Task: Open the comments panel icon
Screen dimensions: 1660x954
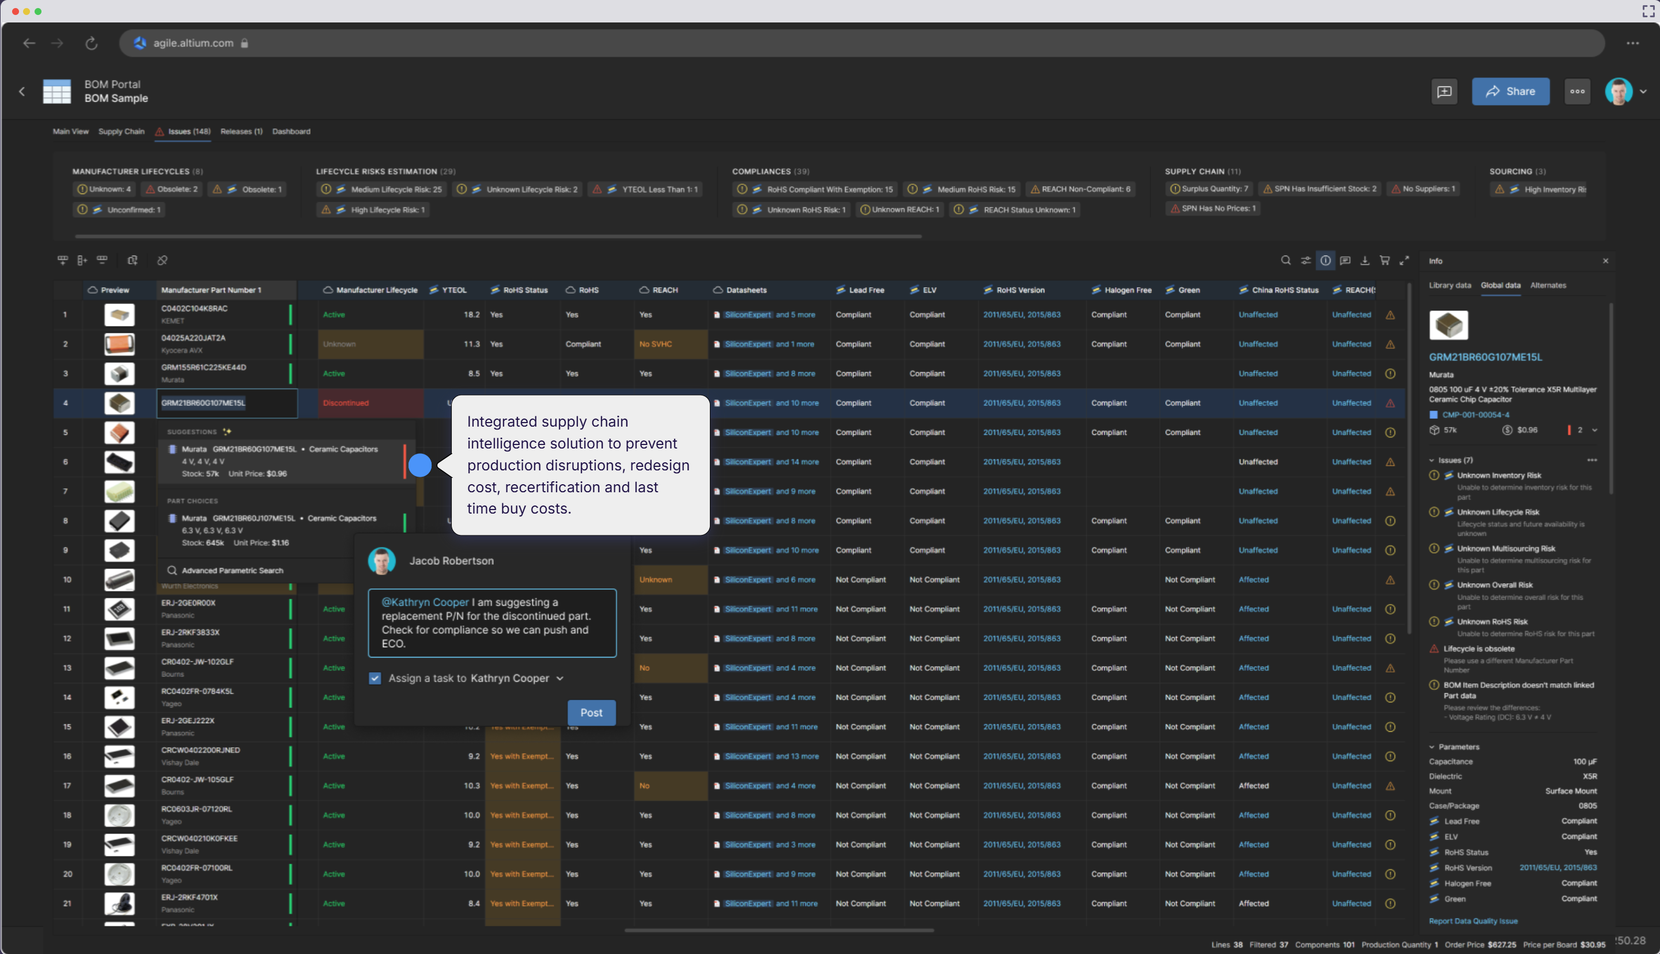Action: click(x=1345, y=260)
